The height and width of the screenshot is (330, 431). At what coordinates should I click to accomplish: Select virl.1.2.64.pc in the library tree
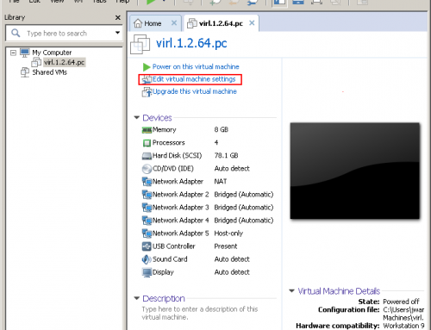click(64, 62)
